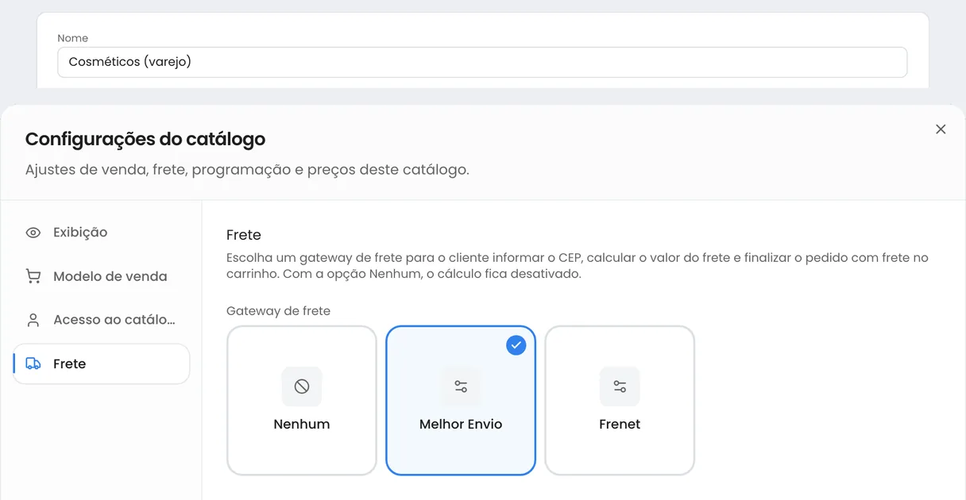Screen dimensions: 966x500
Task: Click the prohibited icon in the Nenhum card
Action: [x=302, y=387]
